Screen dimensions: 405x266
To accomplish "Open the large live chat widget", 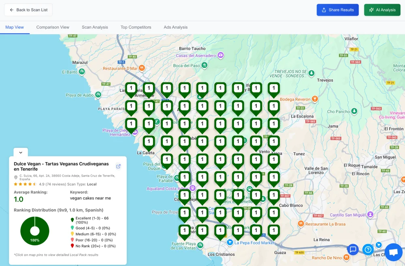I will (393, 252).
